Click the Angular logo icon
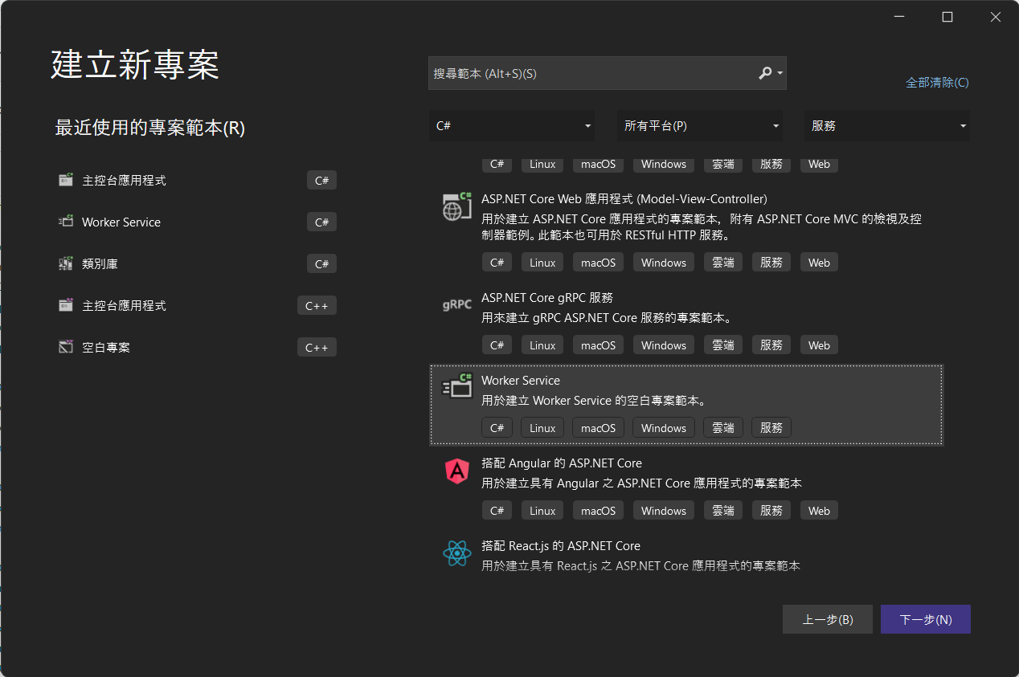 point(457,471)
